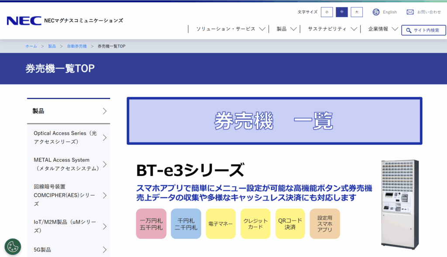The height and width of the screenshot is (257, 447).
Task: Expand chevron next to サステナビリティ
Action: (354, 29)
